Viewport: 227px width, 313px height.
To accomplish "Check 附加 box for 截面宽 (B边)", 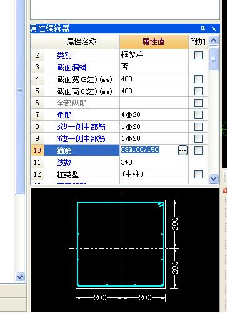I will pos(198,79).
